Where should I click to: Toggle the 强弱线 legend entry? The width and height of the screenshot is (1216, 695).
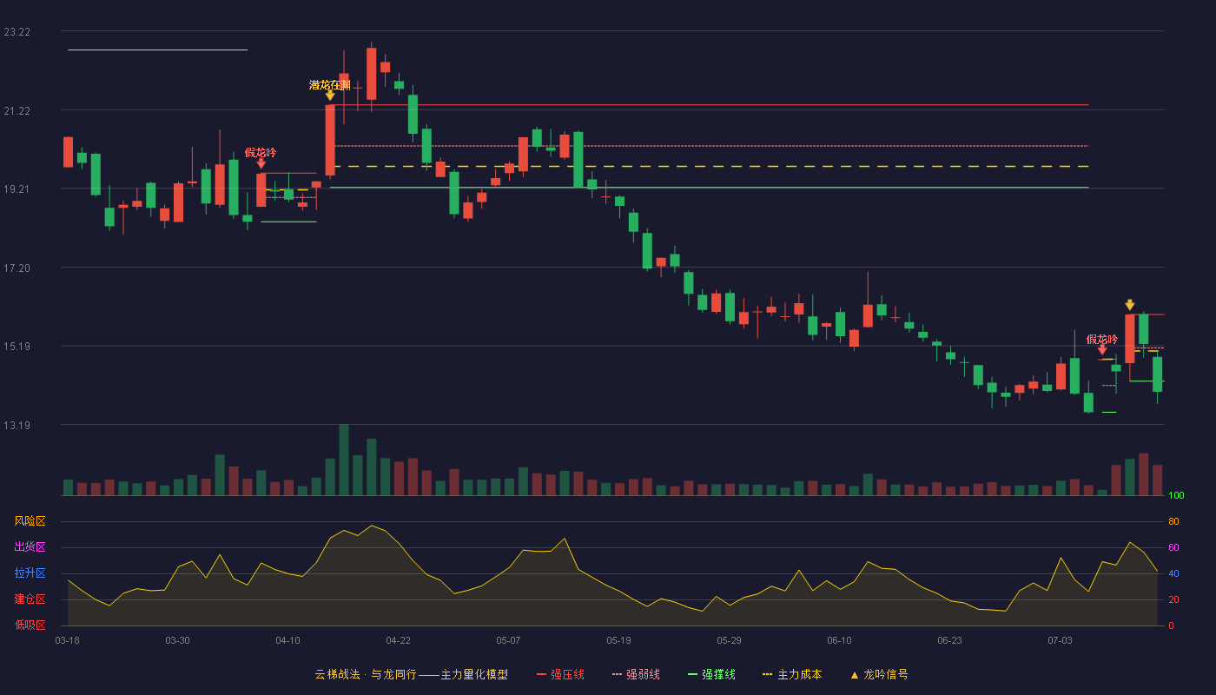(636, 674)
